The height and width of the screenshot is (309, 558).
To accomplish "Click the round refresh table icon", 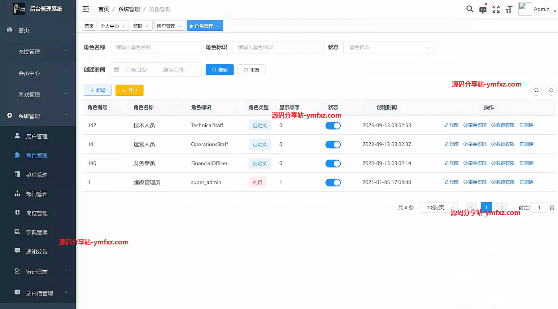I will 551,91.
